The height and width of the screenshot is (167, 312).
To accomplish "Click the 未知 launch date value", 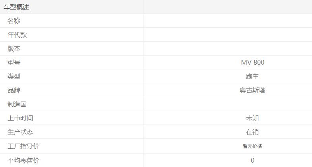I will 252,118.
